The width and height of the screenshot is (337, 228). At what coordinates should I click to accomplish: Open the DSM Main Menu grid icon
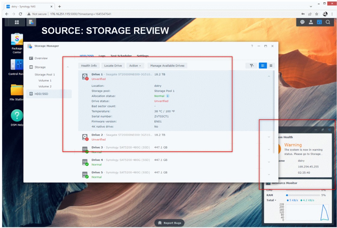point(17,22)
